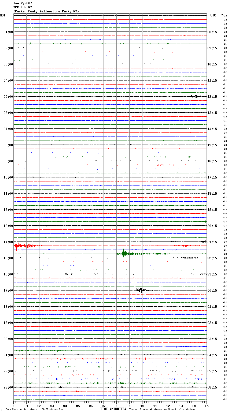Click the 22:00 MST time label
The width and height of the screenshot is (228, 413).
[x=8, y=371]
